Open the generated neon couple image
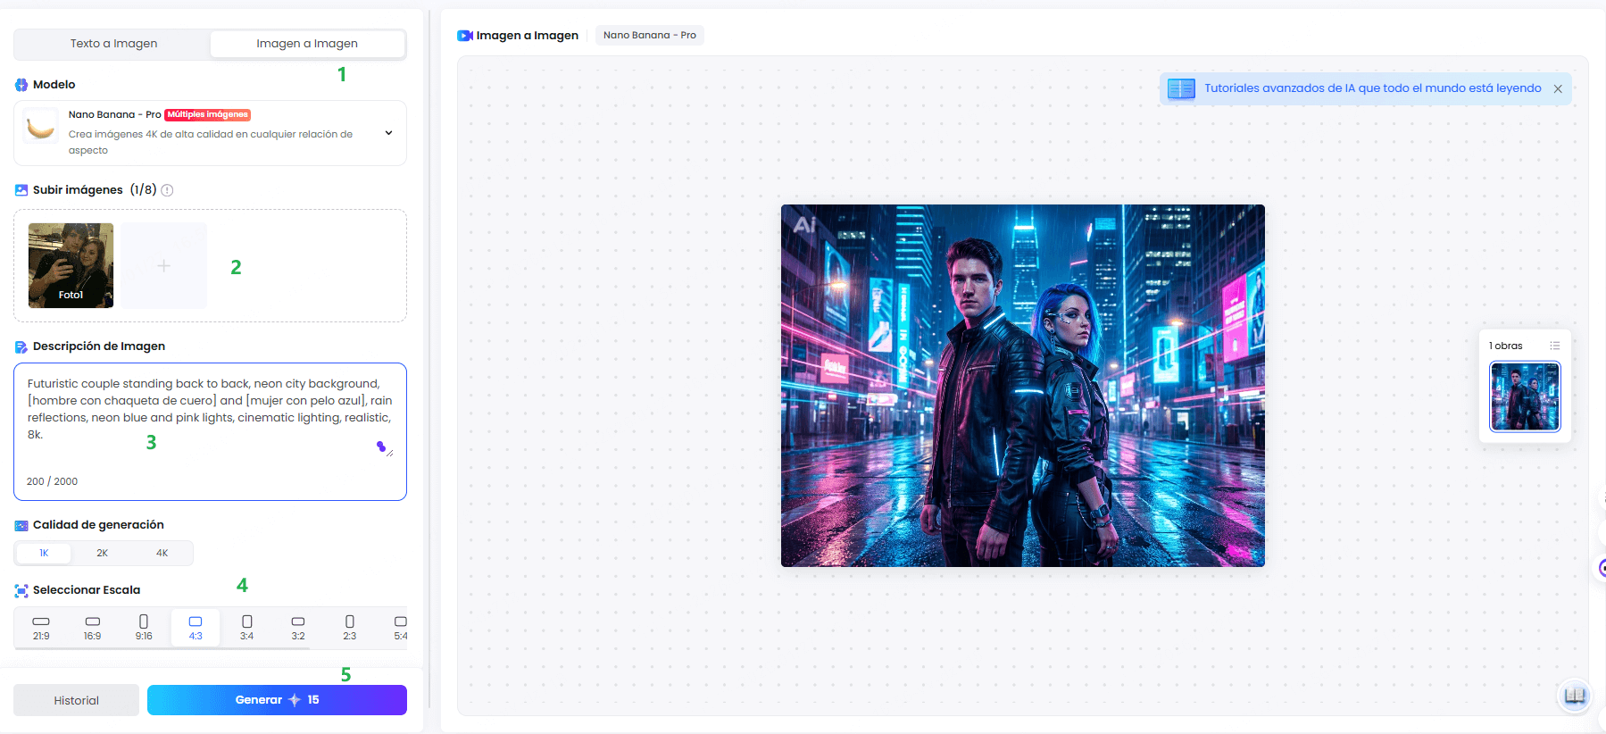1606x734 pixels. coord(1023,386)
